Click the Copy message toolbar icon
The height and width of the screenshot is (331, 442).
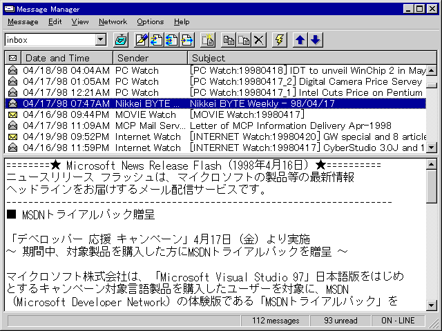click(x=229, y=40)
